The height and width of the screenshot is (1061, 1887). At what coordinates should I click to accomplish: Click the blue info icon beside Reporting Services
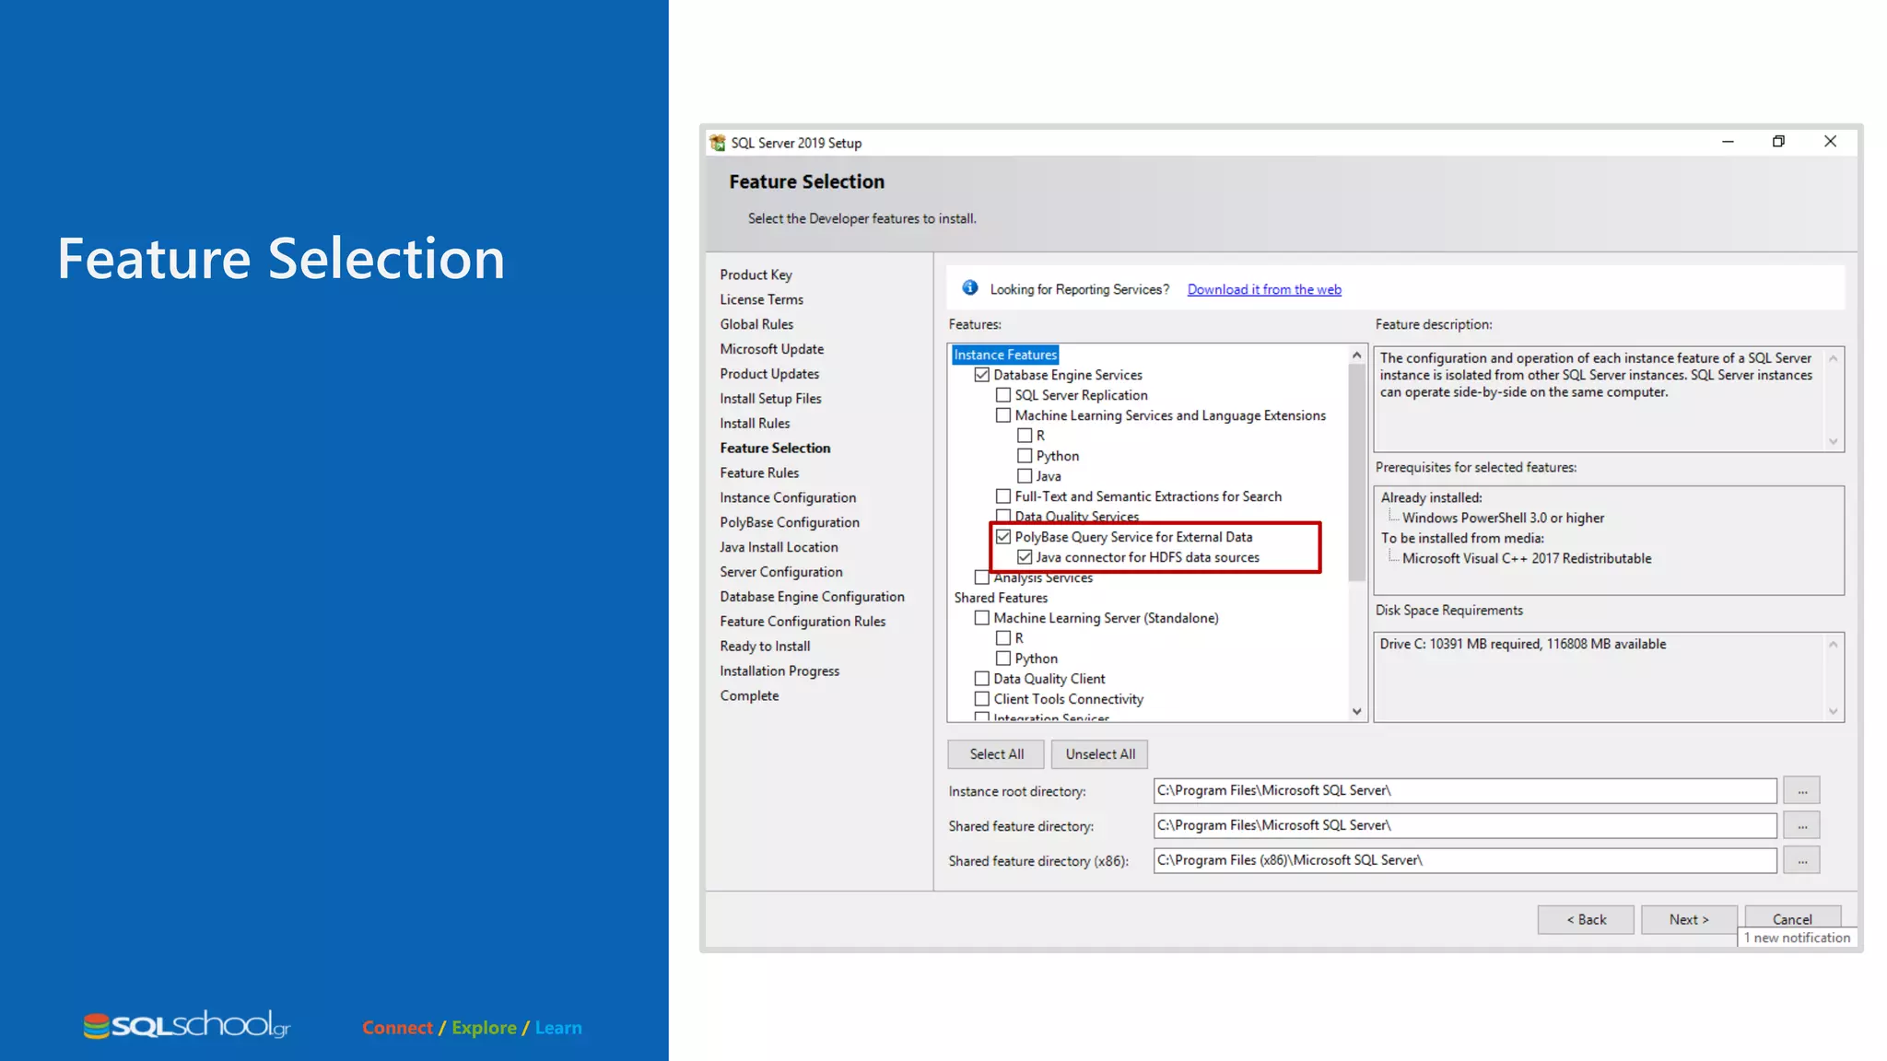[x=970, y=288]
